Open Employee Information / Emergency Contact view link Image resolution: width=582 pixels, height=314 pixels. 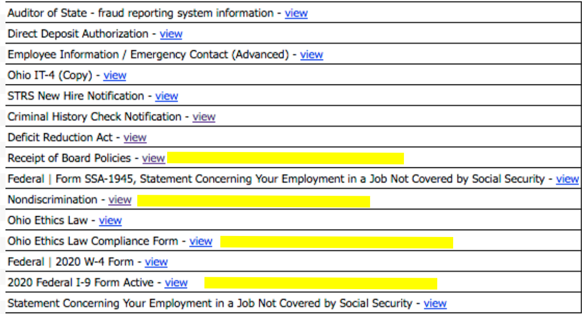[x=311, y=55]
